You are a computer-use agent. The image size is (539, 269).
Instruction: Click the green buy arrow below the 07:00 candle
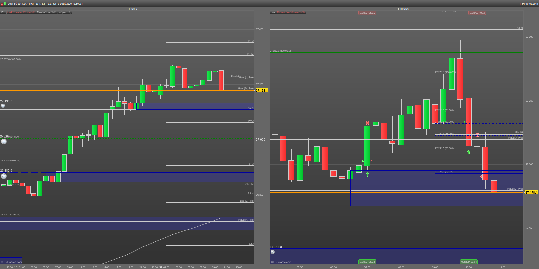(367, 174)
